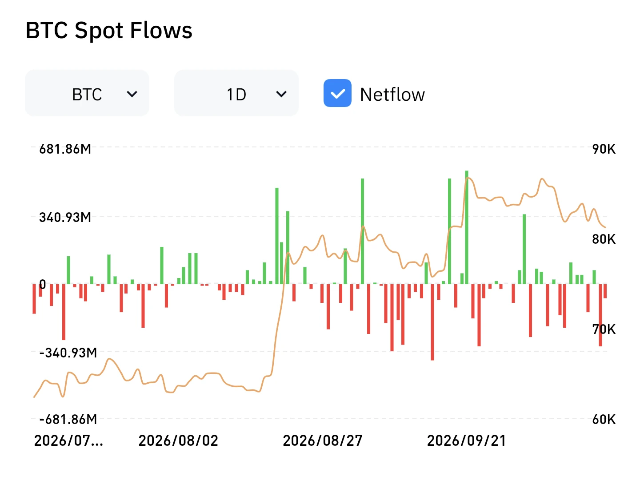The width and height of the screenshot is (640, 488).
Task: Click the Netflow label text
Action: tap(392, 94)
